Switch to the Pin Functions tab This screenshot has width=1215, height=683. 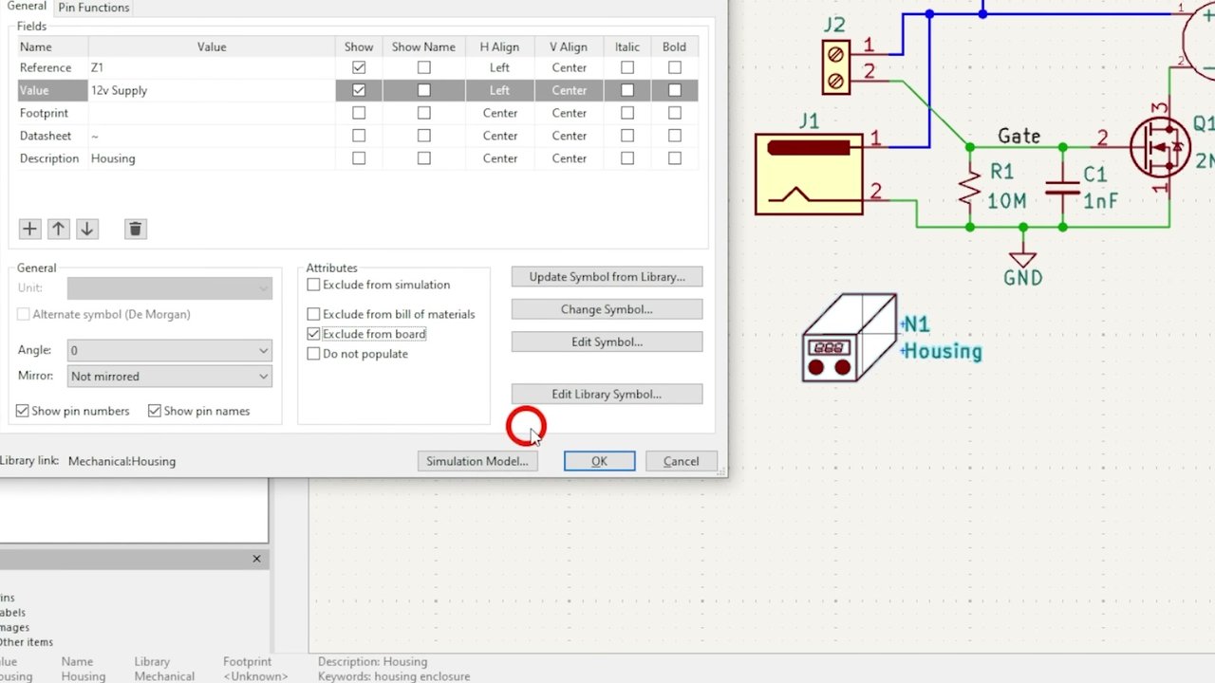click(x=94, y=8)
